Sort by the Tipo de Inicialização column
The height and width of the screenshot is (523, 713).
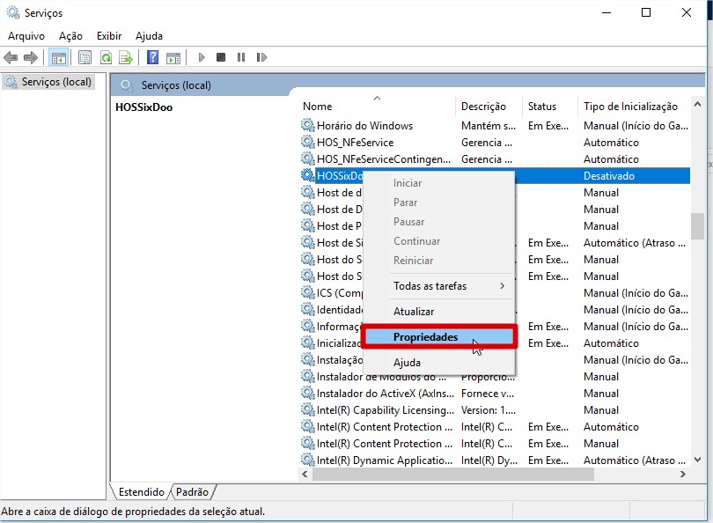click(630, 107)
